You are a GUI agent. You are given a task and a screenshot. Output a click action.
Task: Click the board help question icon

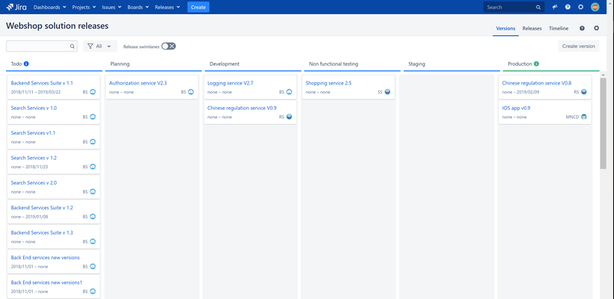click(x=582, y=28)
